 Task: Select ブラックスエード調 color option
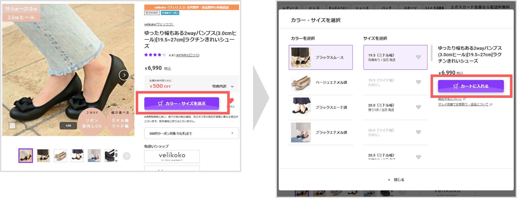tap(321, 107)
